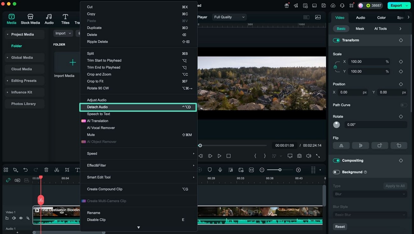The height and width of the screenshot is (234, 414).
Task: Open the video scopes icon in player
Action: [318, 17]
